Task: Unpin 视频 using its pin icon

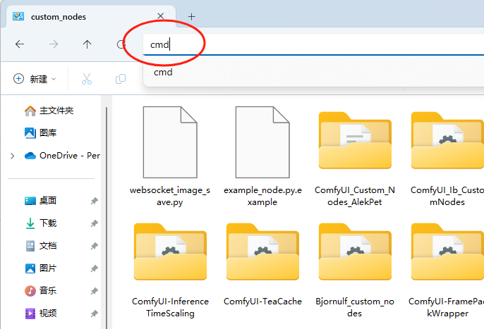Action: click(94, 314)
